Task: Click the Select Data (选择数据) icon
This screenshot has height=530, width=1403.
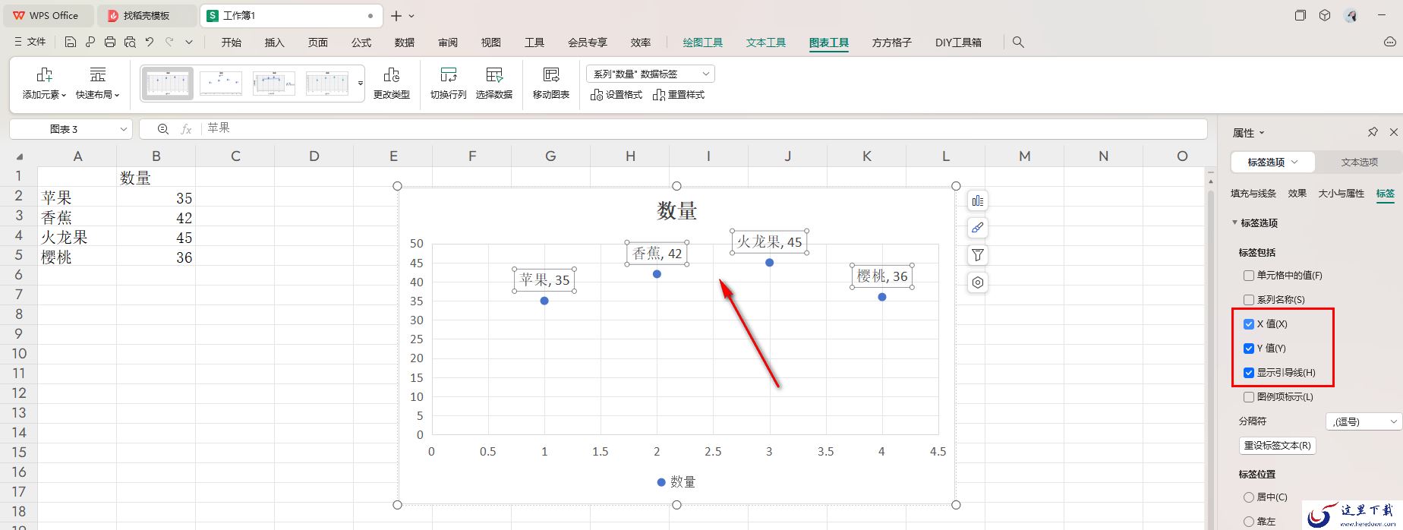Action: click(x=494, y=74)
